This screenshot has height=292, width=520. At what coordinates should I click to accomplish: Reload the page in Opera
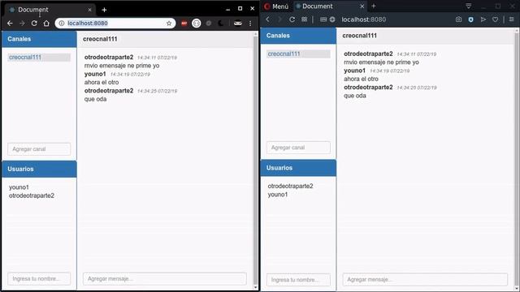(x=292, y=19)
